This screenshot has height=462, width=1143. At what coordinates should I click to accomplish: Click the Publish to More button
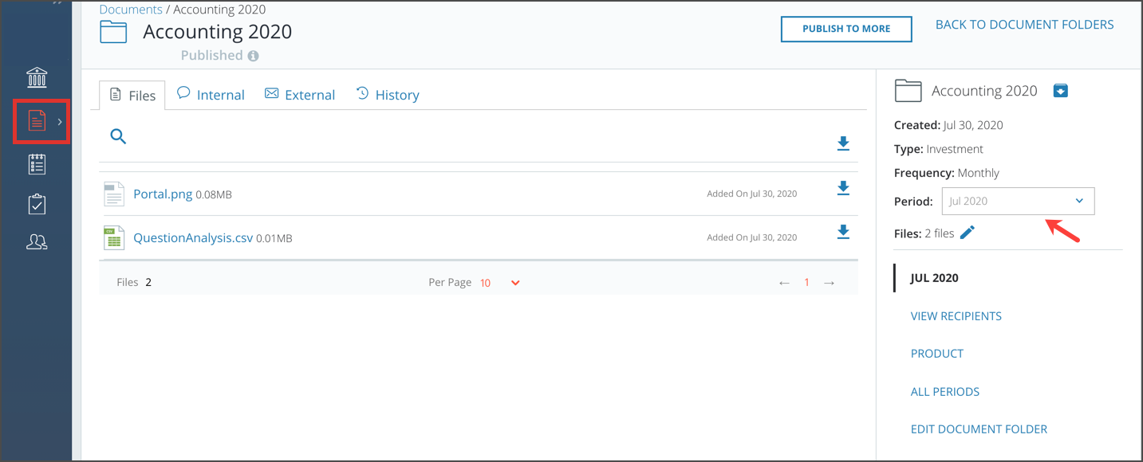846,29
